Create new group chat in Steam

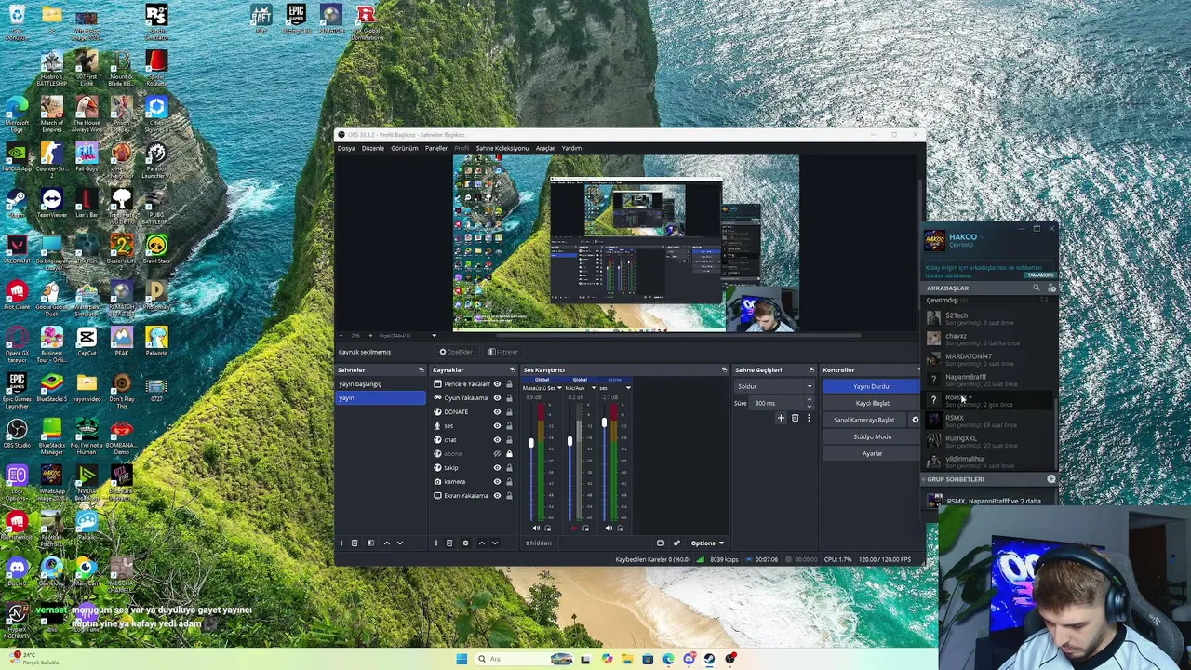1051,479
